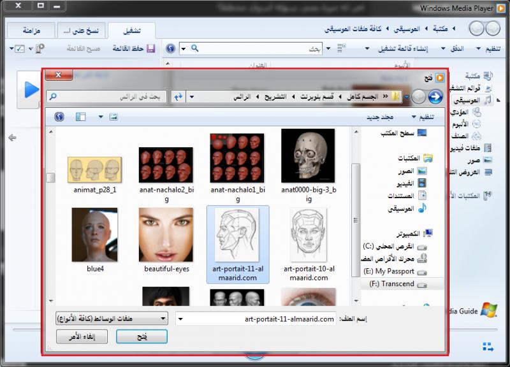Click the إلغاء الأمر cancel button
The width and height of the screenshot is (510, 367).
pyautogui.click(x=82, y=336)
